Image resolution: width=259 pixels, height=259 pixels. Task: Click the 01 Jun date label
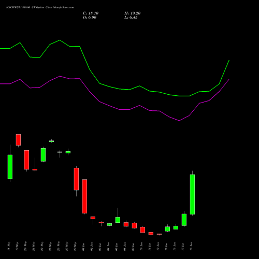tap(83, 247)
